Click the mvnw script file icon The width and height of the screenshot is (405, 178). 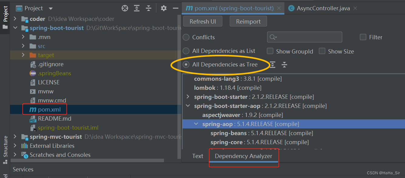pyautogui.click(x=33, y=91)
